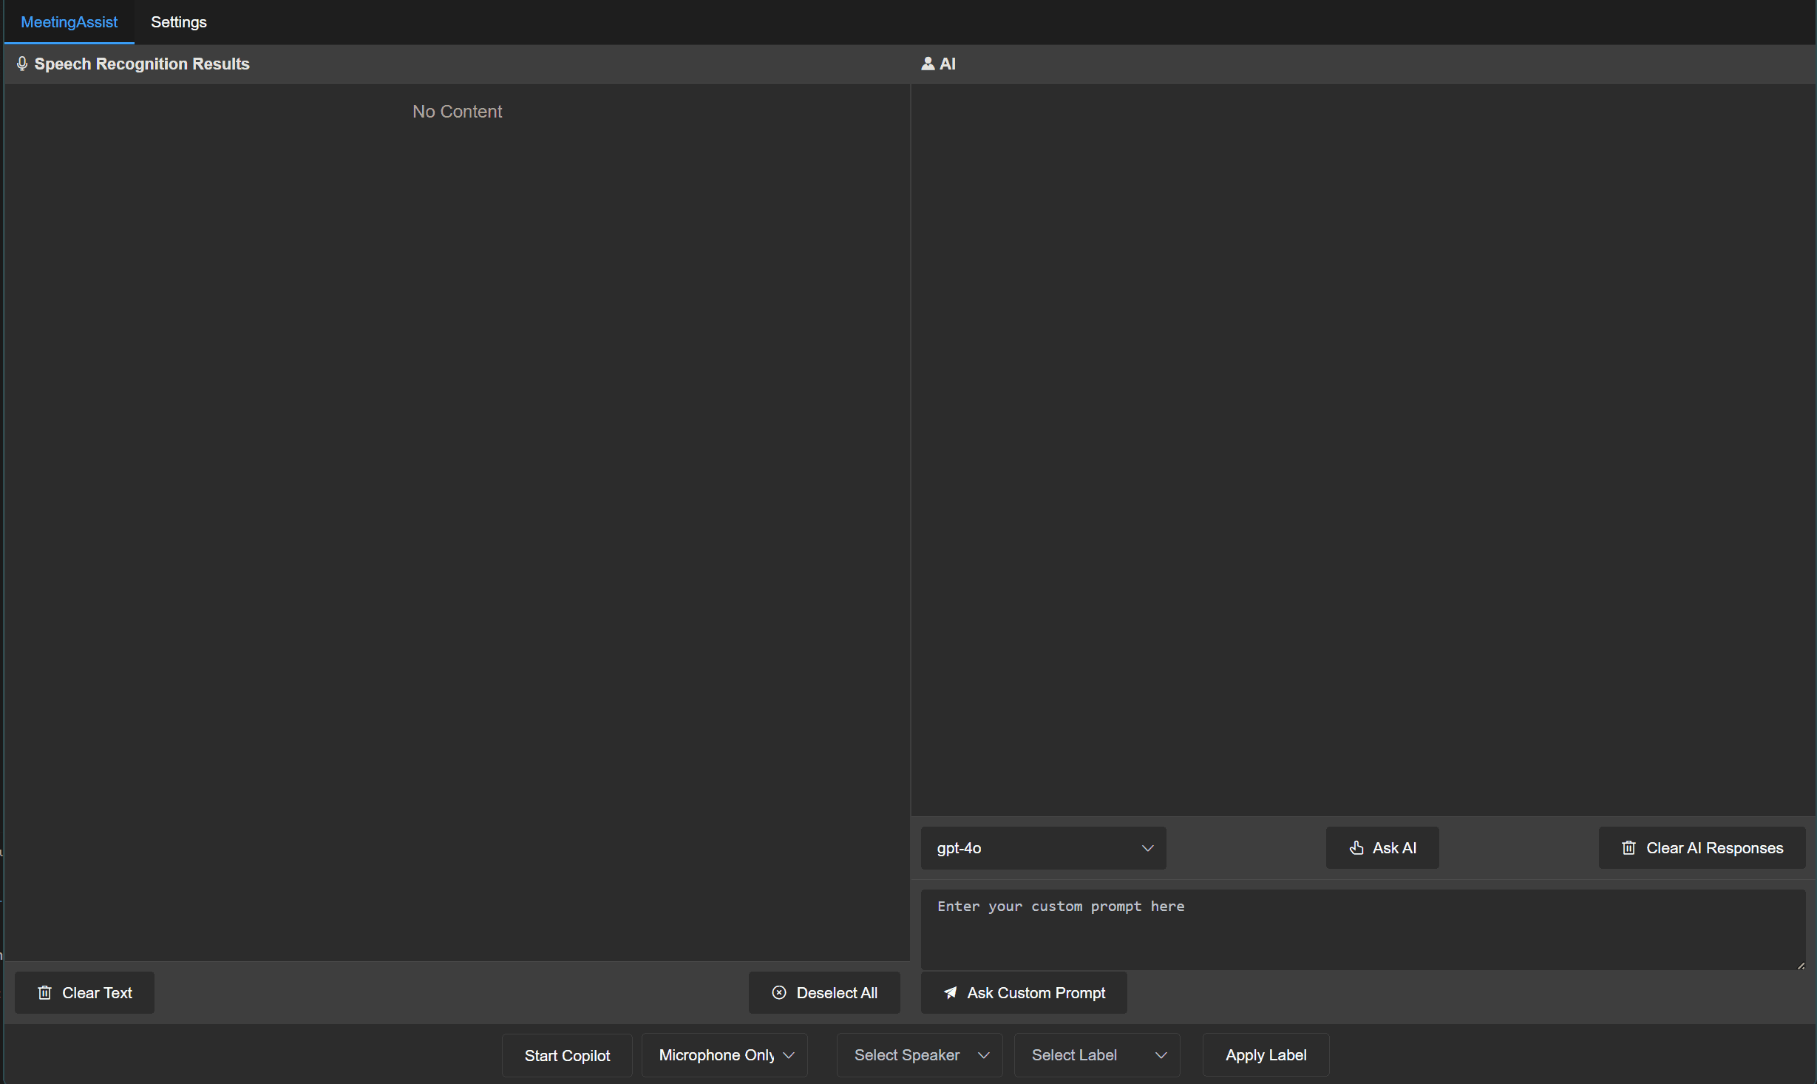
Task: Click the Clear AI Responses button
Action: [1702, 848]
